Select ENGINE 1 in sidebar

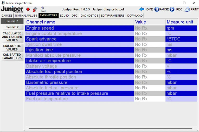pyautogui.click(x=12, y=21)
